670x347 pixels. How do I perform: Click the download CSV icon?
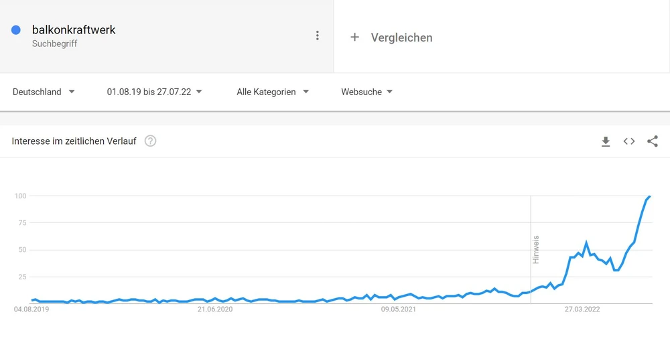606,141
